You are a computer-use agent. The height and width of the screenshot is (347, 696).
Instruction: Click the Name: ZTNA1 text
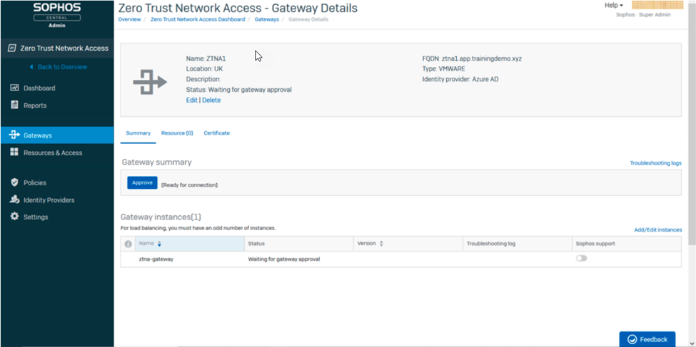pos(206,58)
